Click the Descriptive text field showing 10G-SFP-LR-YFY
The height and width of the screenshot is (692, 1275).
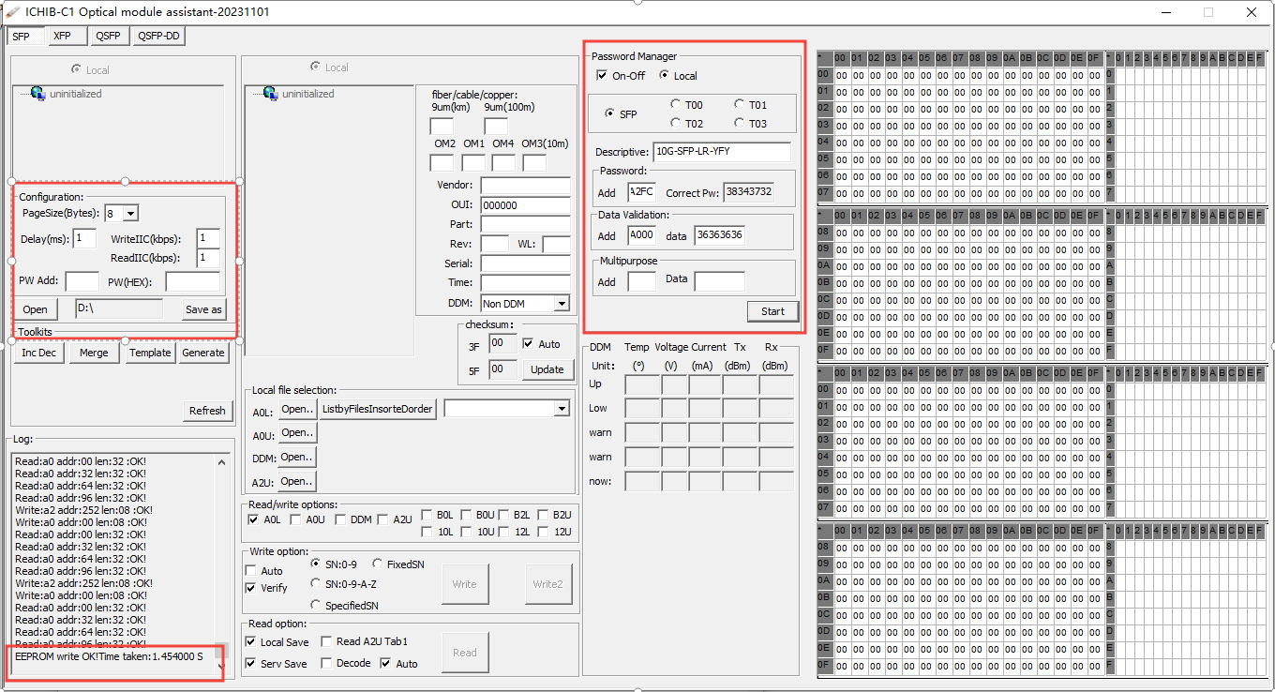coord(722,151)
